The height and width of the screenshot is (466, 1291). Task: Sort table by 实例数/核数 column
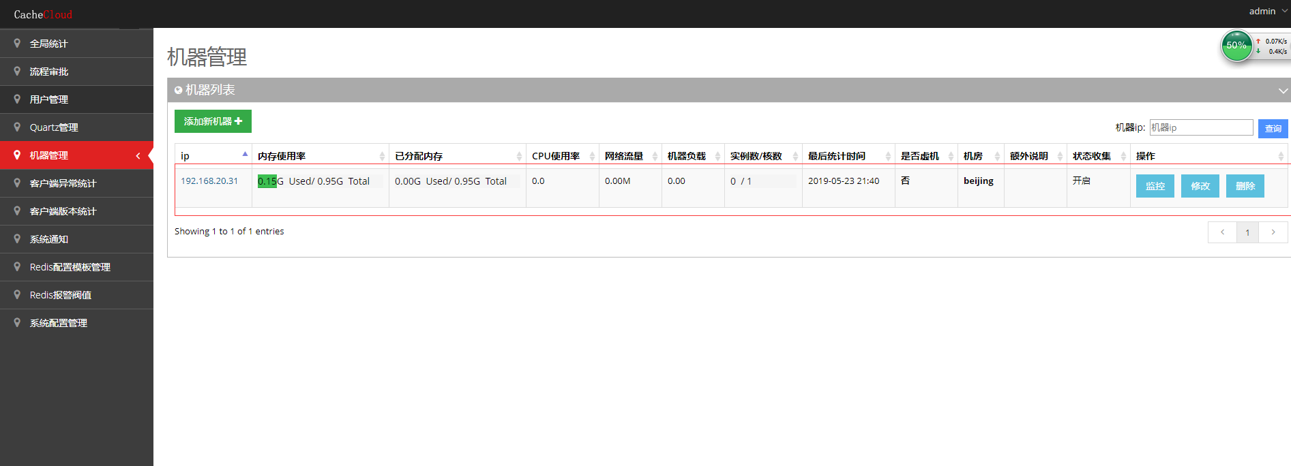pos(764,156)
